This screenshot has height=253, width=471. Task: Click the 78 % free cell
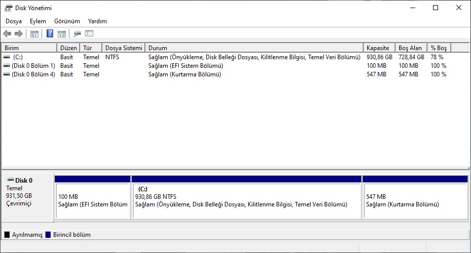(437, 57)
